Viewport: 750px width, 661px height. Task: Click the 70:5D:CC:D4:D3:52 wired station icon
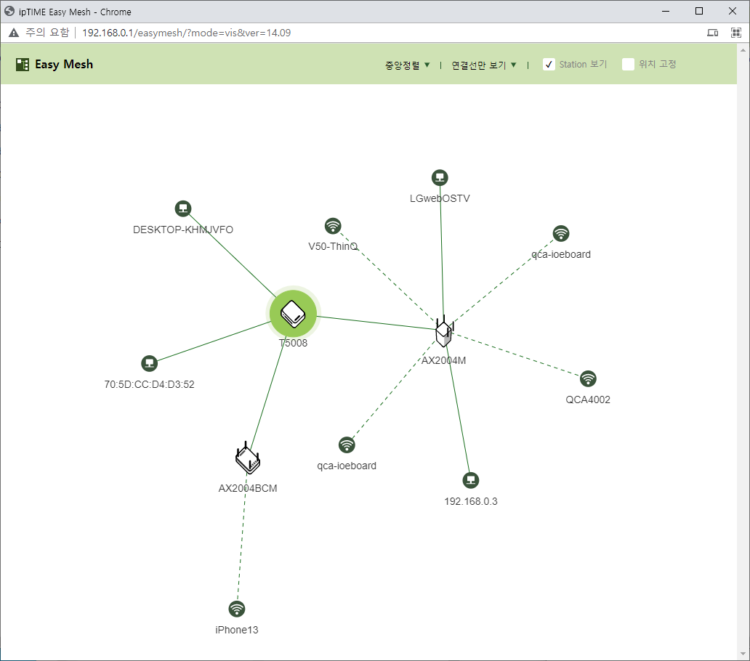pos(149,363)
